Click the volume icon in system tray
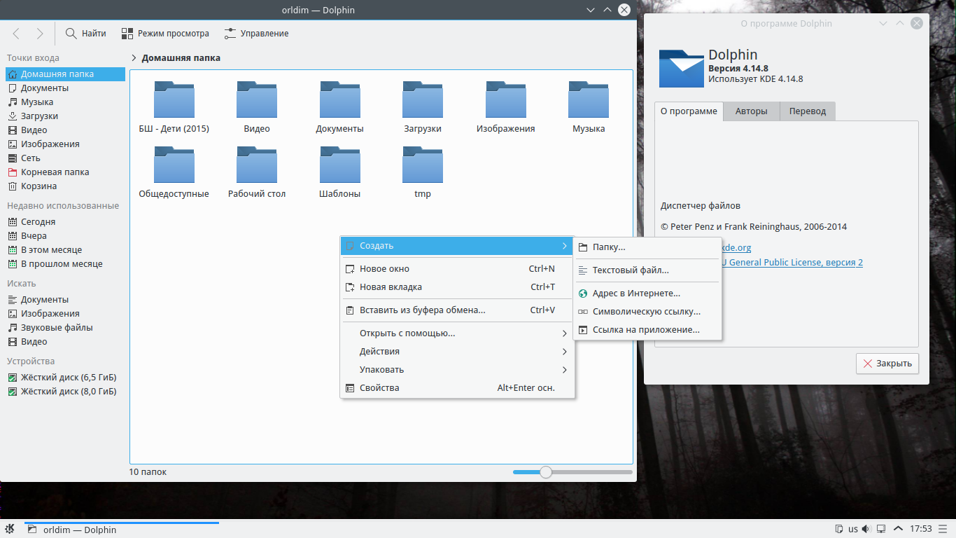 coord(866,529)
